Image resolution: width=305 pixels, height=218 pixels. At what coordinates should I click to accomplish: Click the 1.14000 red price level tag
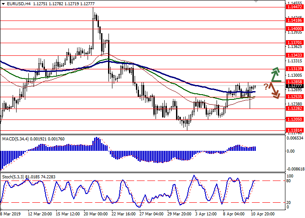coord(294,28)
